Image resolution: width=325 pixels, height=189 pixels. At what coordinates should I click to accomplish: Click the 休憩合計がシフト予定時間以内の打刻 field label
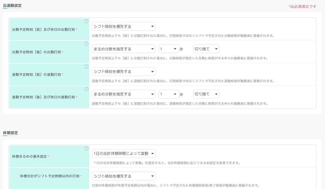pos(50,176)
